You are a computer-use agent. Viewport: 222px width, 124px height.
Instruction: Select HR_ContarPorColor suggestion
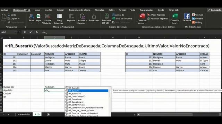pyautogui.click(x=87, y=105)
